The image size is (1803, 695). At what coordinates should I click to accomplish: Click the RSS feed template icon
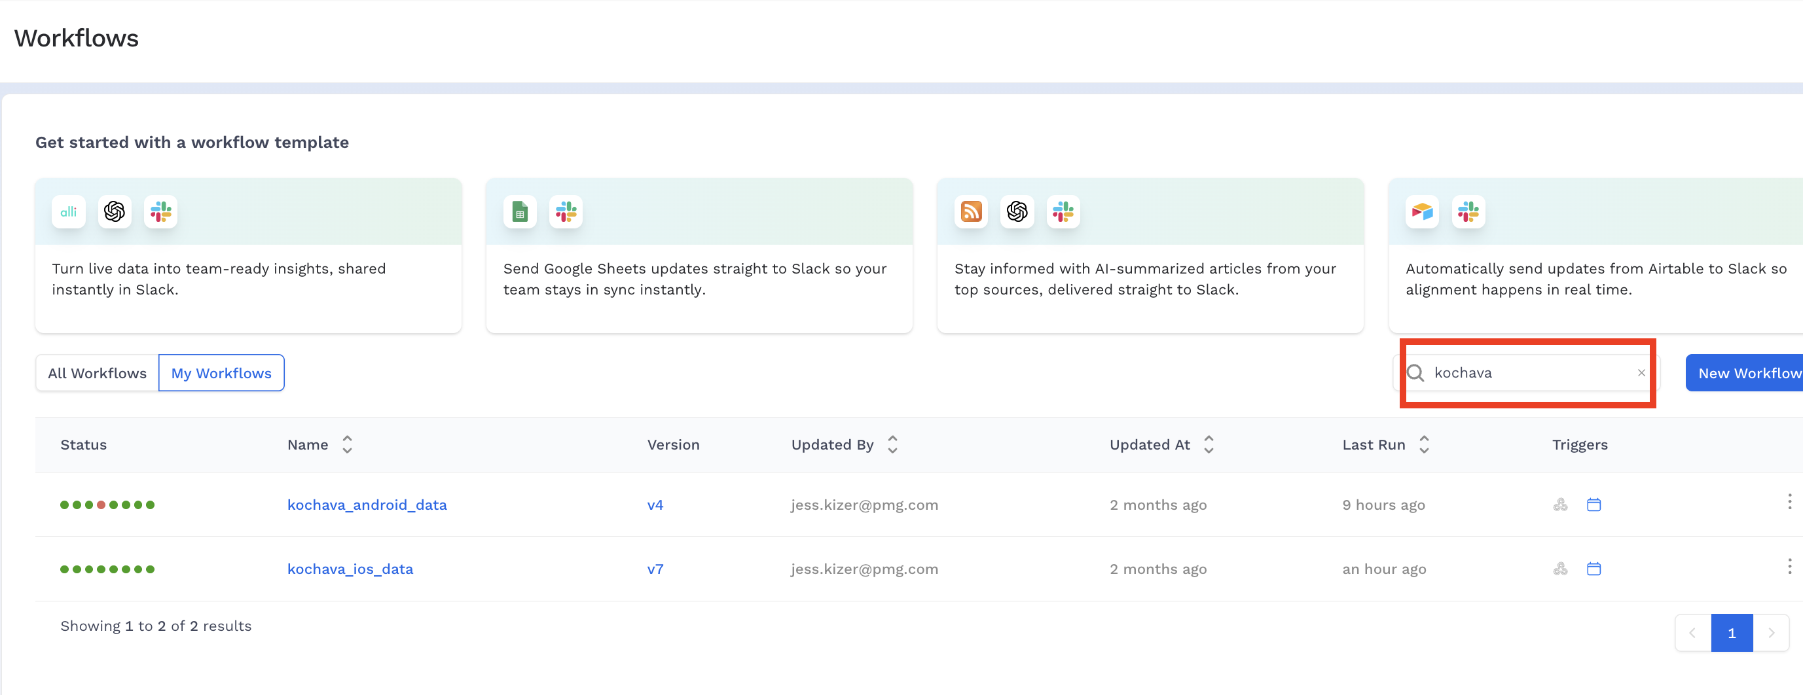coord(971,211)
